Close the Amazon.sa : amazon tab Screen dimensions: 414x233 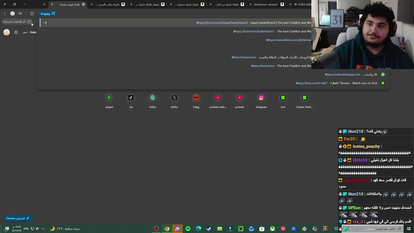coord(251,4)
